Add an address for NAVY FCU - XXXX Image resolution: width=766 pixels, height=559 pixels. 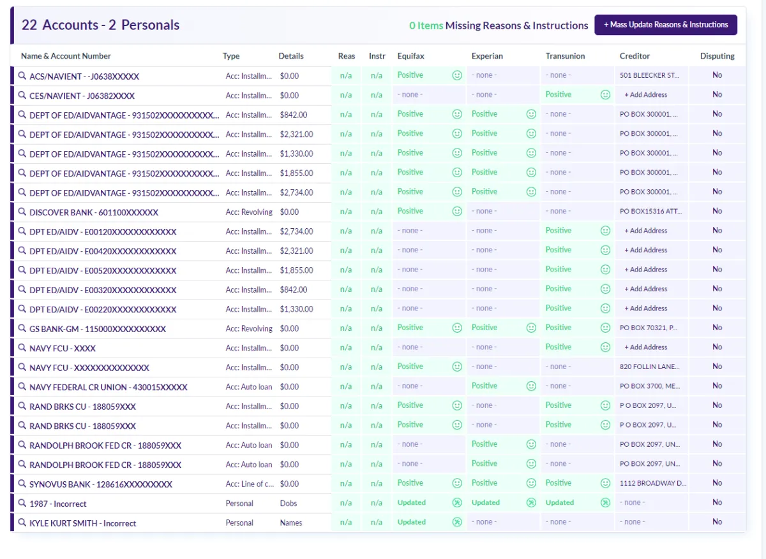pyautogui.click(x=646, y=347)
